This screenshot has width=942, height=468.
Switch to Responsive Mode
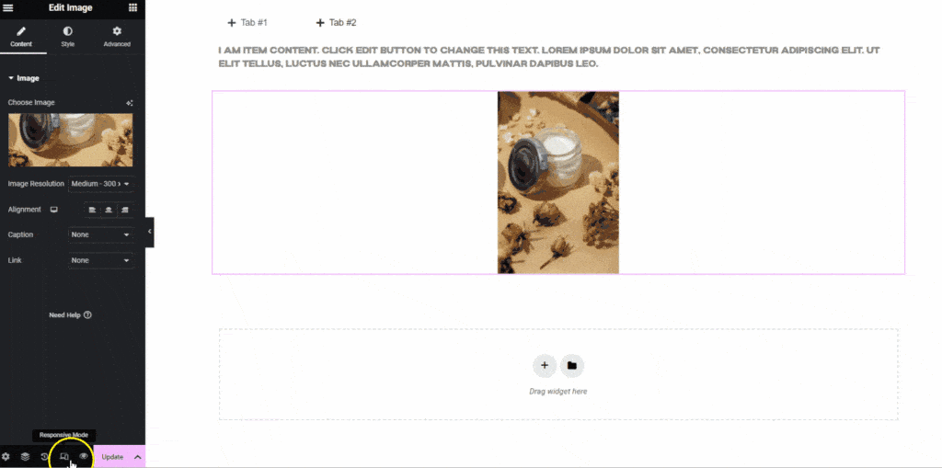click(64, 457)
